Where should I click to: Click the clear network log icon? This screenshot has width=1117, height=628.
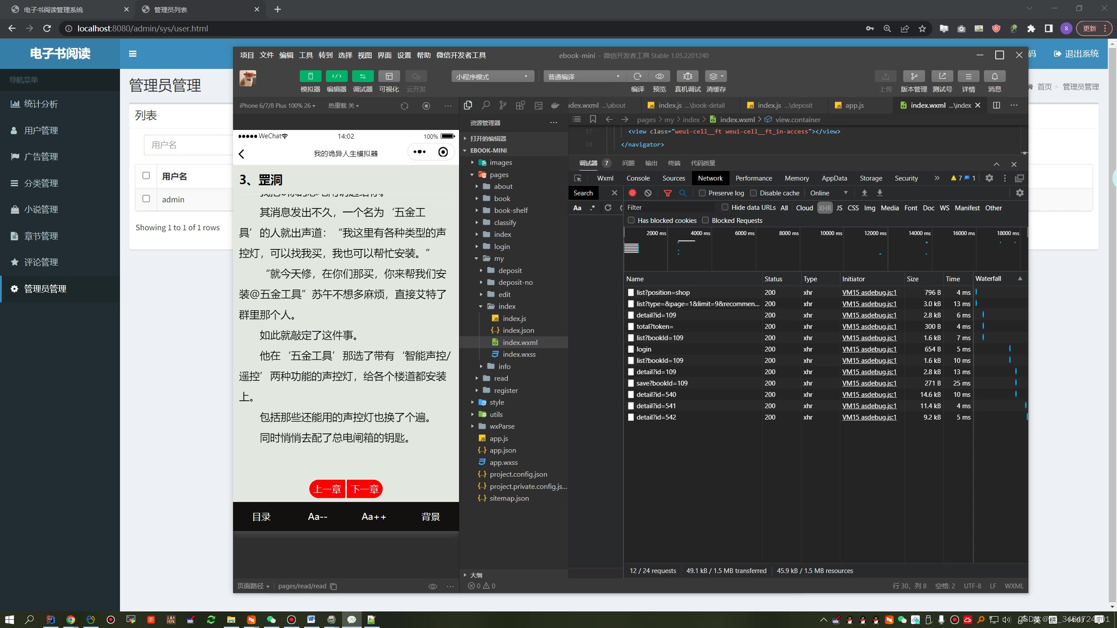point(648,193)
